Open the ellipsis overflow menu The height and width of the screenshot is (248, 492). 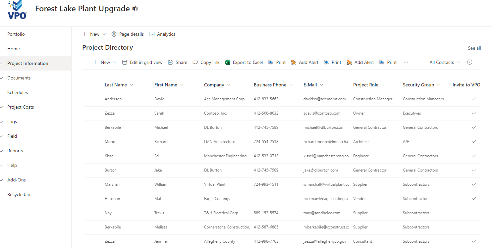point(406,62)
